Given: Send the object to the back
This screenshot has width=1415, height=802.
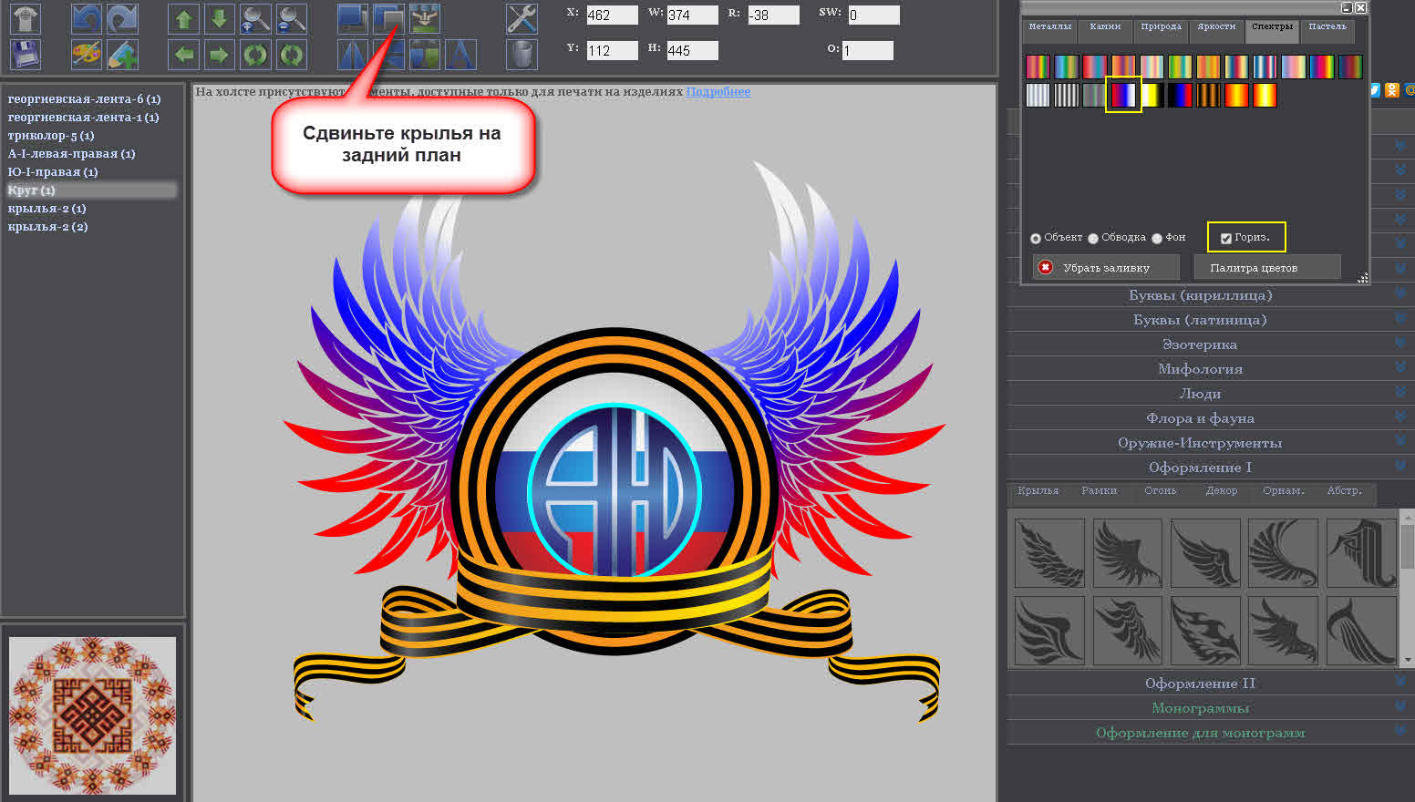Looking at the screenshot, I should [x=389, y=18].
